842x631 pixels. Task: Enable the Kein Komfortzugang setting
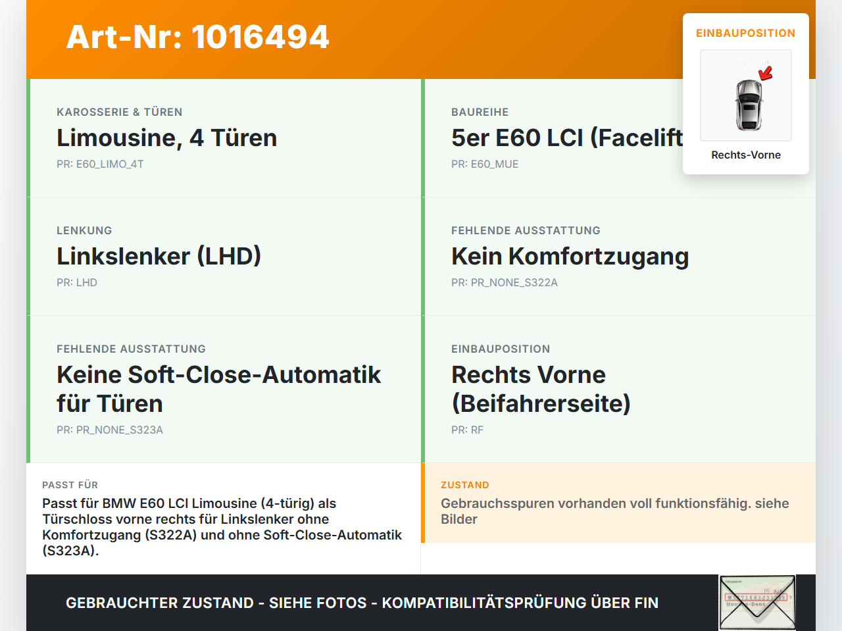click(x=570, y=256)
